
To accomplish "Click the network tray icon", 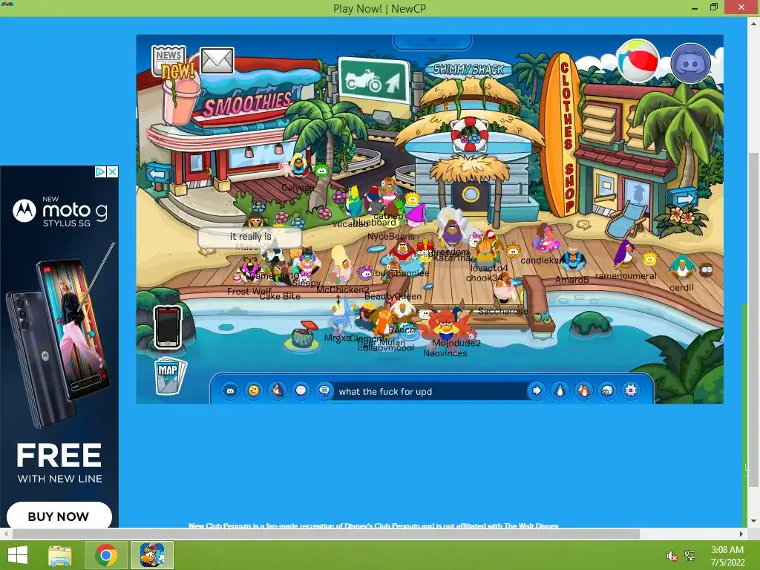I will tap(690, 556).
